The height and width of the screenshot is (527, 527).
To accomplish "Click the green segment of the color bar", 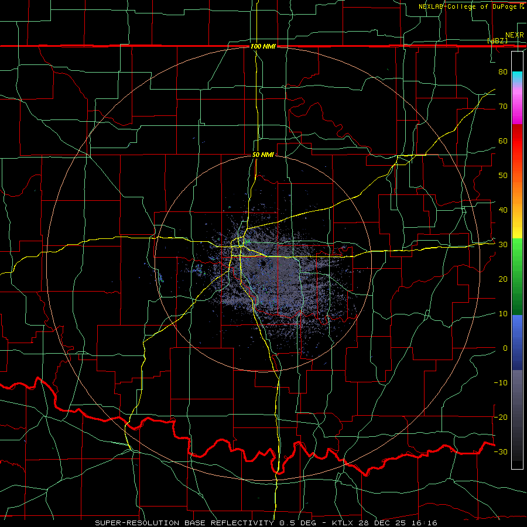I will point(517,276).
